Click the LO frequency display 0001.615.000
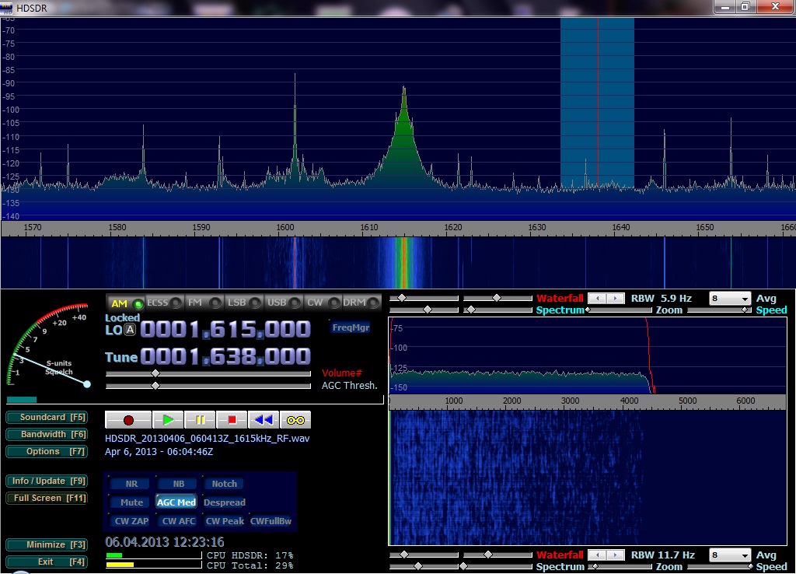 pyautogui.click(x=225, y=330)
